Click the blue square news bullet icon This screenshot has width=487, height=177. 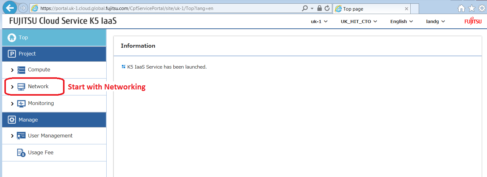(123, 67)
